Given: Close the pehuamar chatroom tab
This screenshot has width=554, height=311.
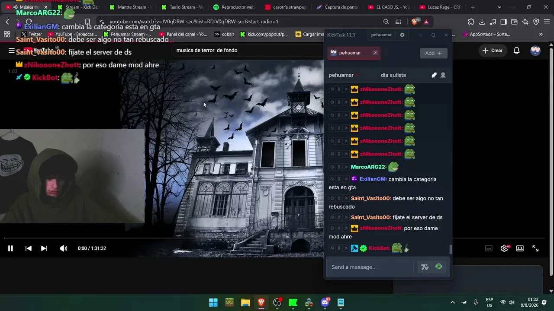Looking at the screenshot, I should click(x=375, y=53).
